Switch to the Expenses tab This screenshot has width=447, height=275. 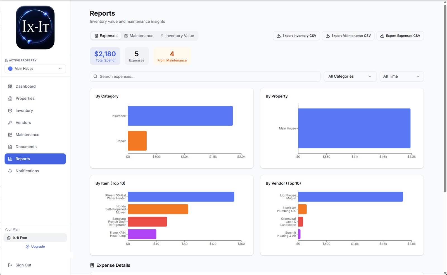(x=106, y=36)
